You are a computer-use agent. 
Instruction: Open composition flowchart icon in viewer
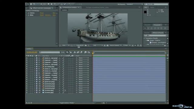click(x=141, y=45)
